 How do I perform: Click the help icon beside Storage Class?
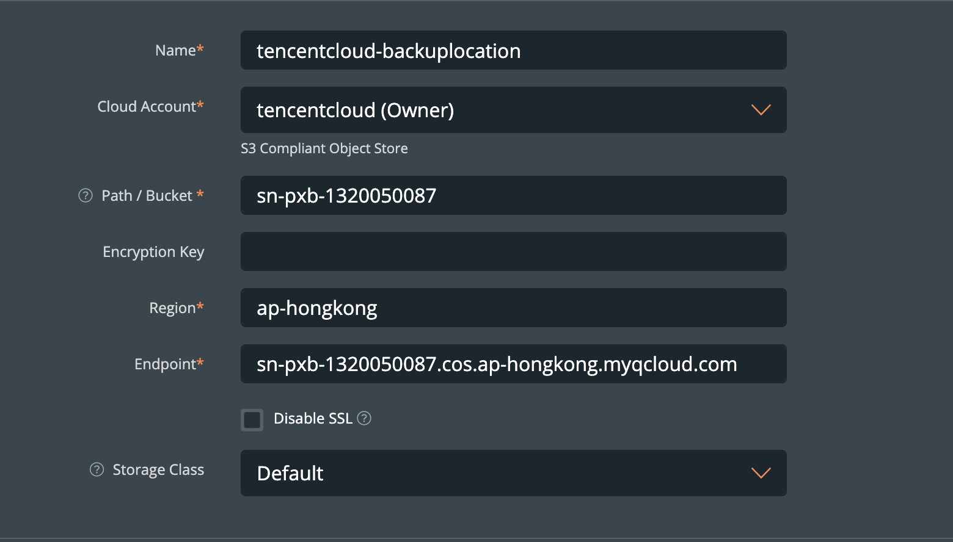coord(97,469)
